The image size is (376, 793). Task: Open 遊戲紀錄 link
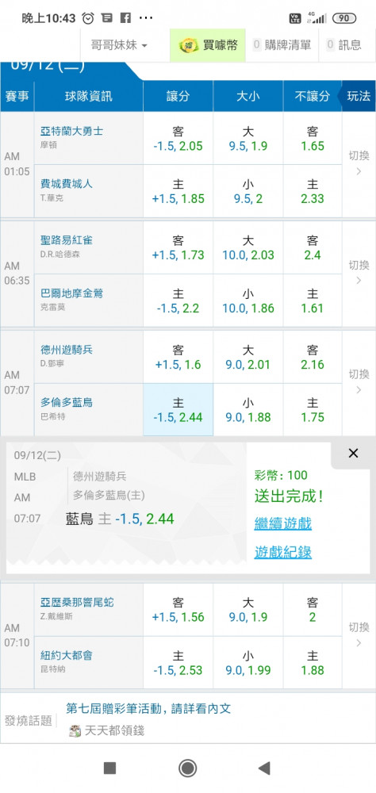point(283,552)
